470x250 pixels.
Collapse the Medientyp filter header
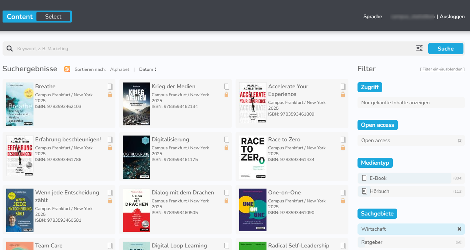coord(375,163)
